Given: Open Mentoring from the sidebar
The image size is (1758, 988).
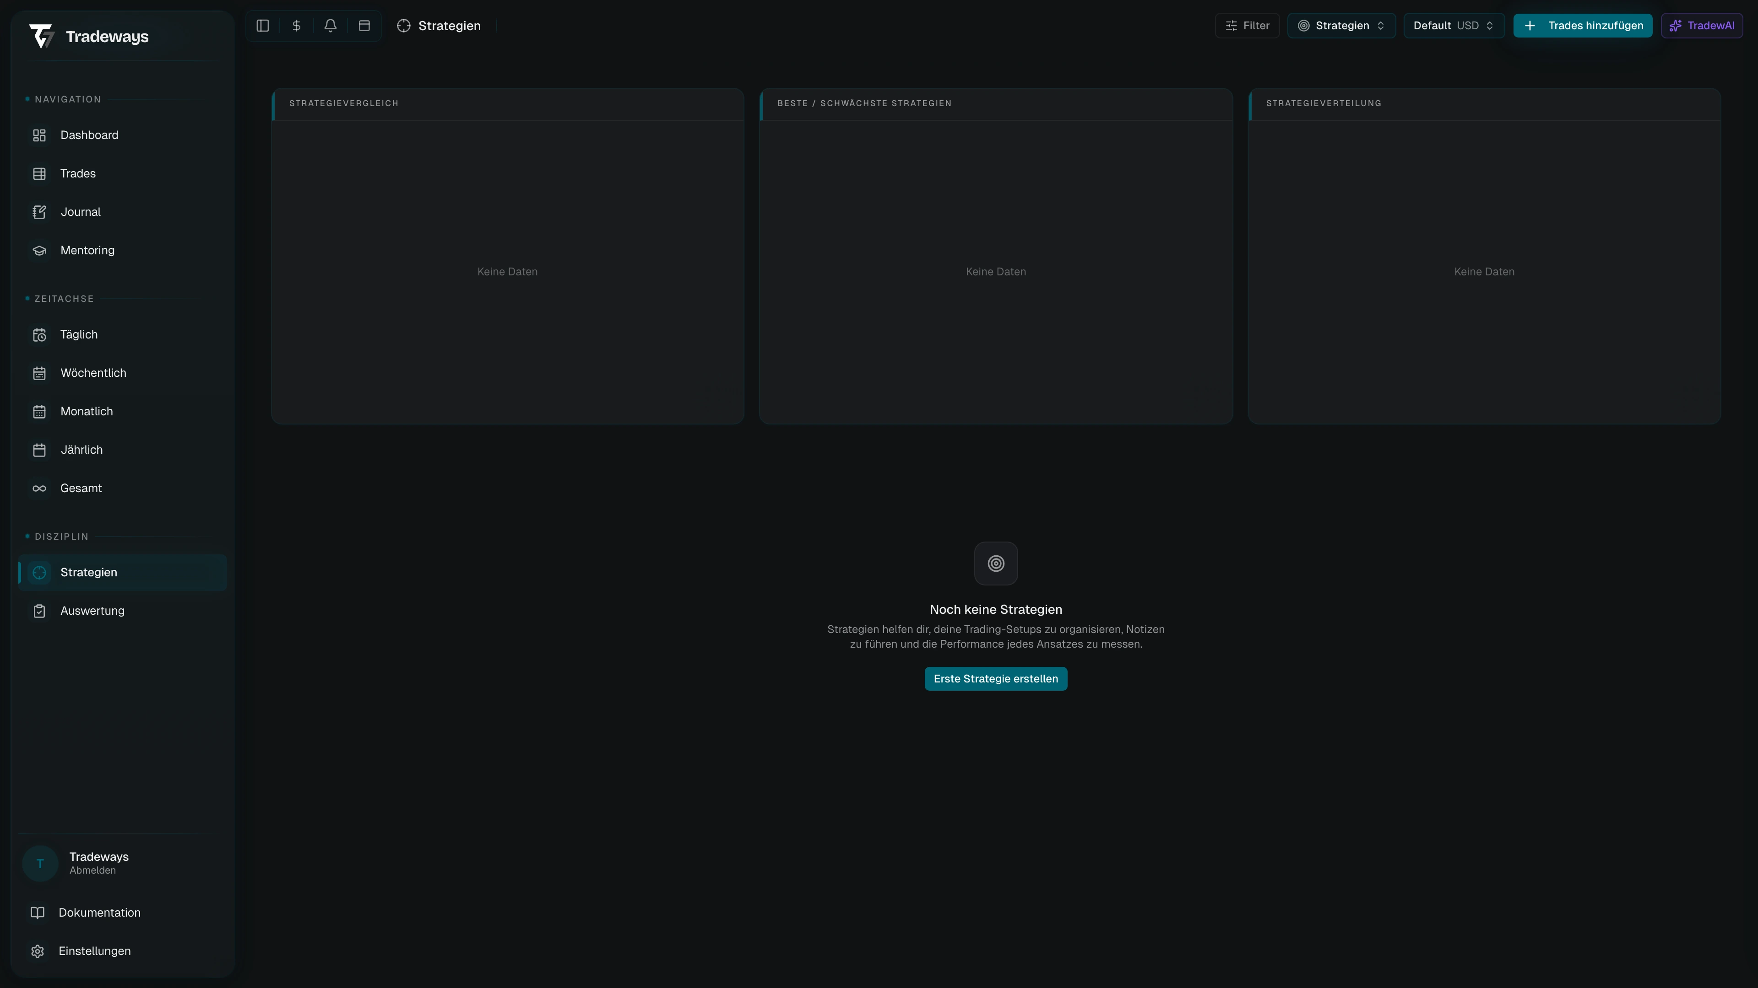Looking at the screenshot, I should 87,250.
